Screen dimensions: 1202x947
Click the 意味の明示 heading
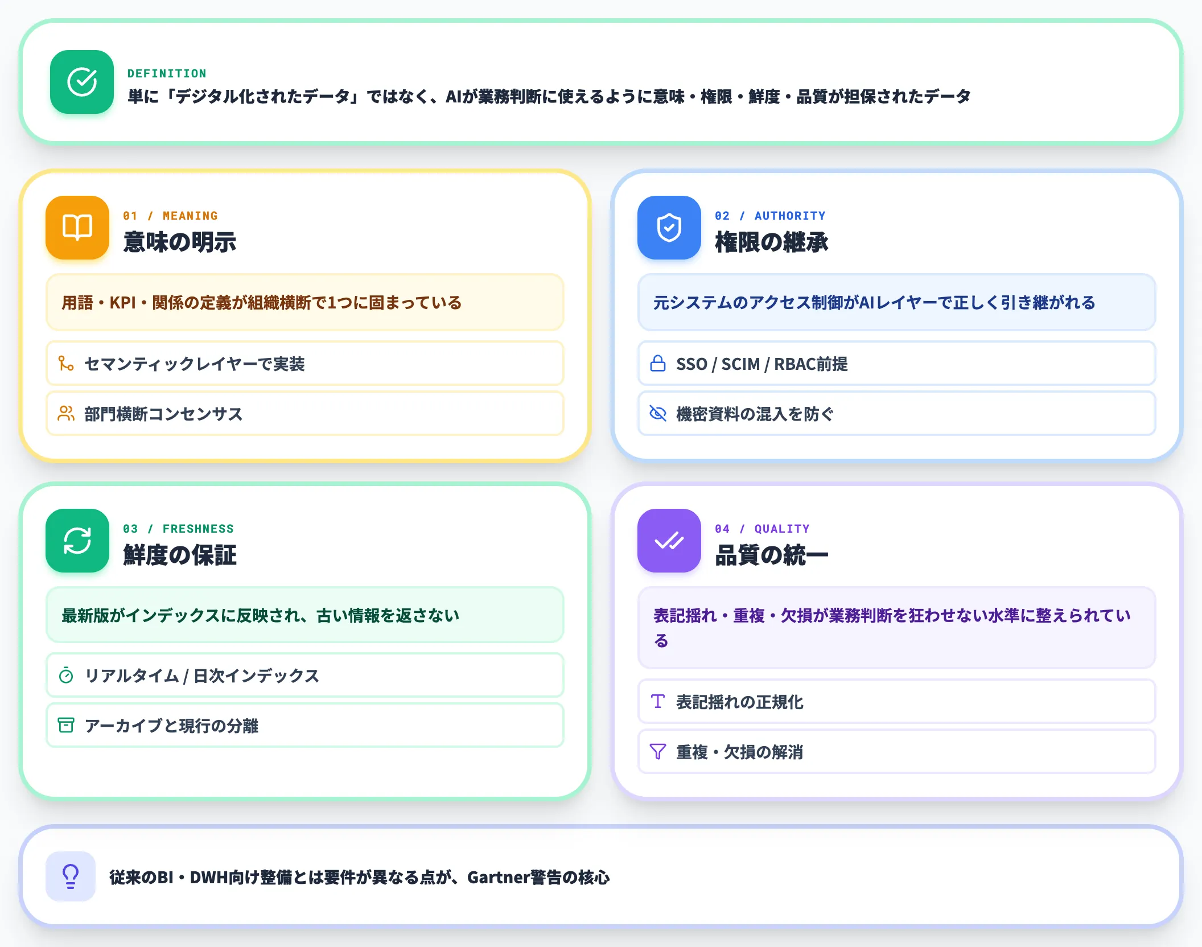coord(180,242)
